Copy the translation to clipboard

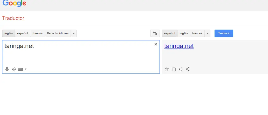[174, 69]
